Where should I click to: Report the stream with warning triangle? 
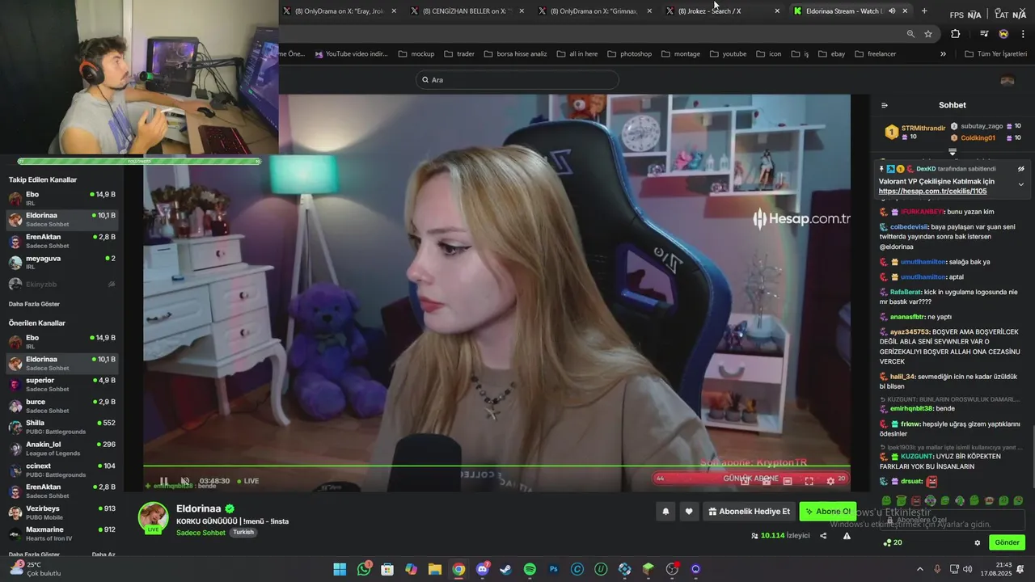[847, 535]
